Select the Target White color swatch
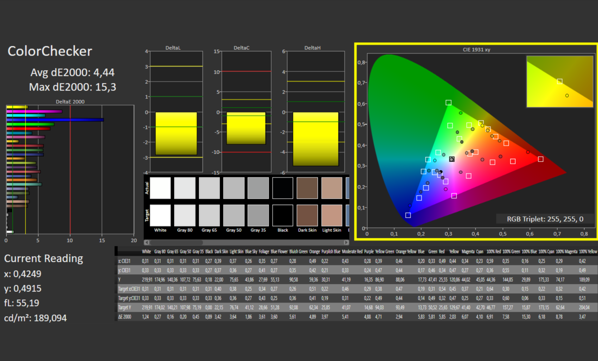This screenshot has width=598, height=361. tap(160, 215)
